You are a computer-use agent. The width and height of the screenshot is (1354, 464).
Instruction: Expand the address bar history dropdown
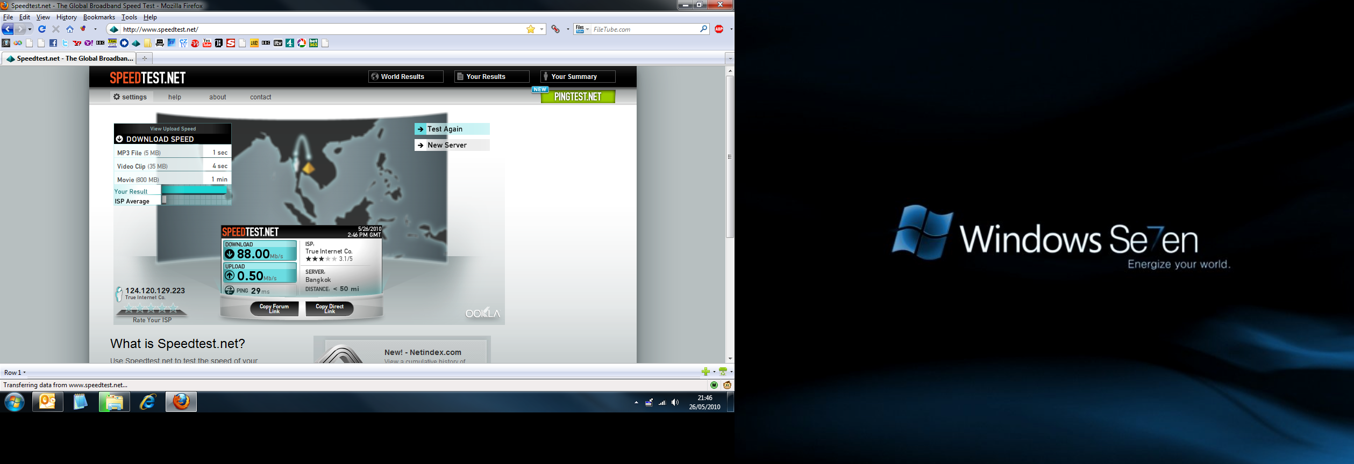click(x=541, y=29)
